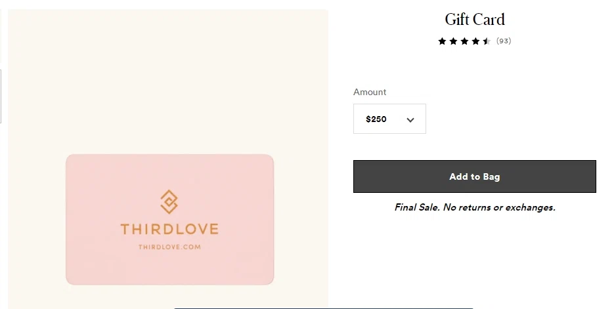Click the thumbnail strip at left edge
Screen dimensions: 616x309
pyautogui.click(x=1, y=97)
